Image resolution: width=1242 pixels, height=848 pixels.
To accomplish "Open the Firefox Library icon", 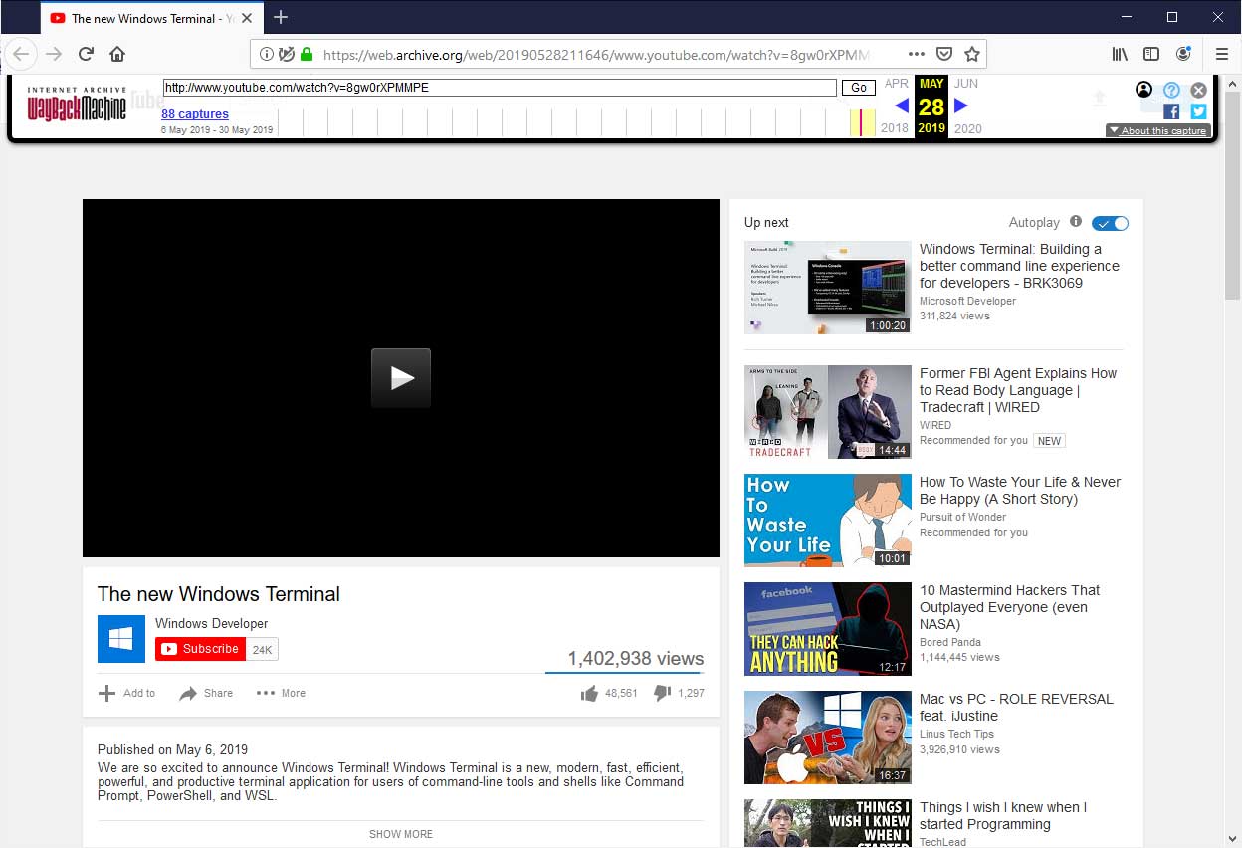I will (1120, 54).
